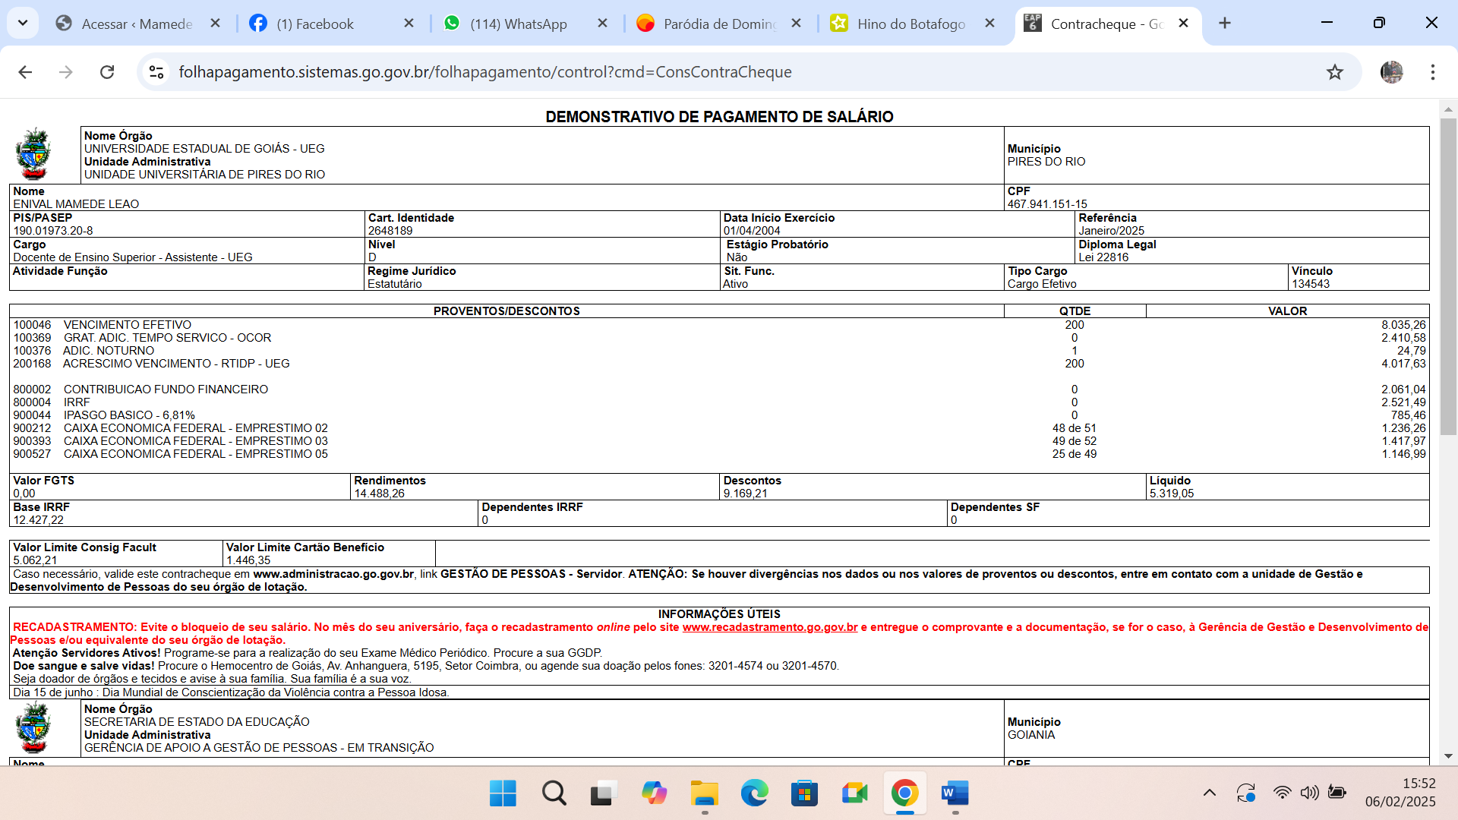Open the www.recadastramento.go.gov.br link
The width and height of the screenshot is (1458, 820).
coord(769,627)
